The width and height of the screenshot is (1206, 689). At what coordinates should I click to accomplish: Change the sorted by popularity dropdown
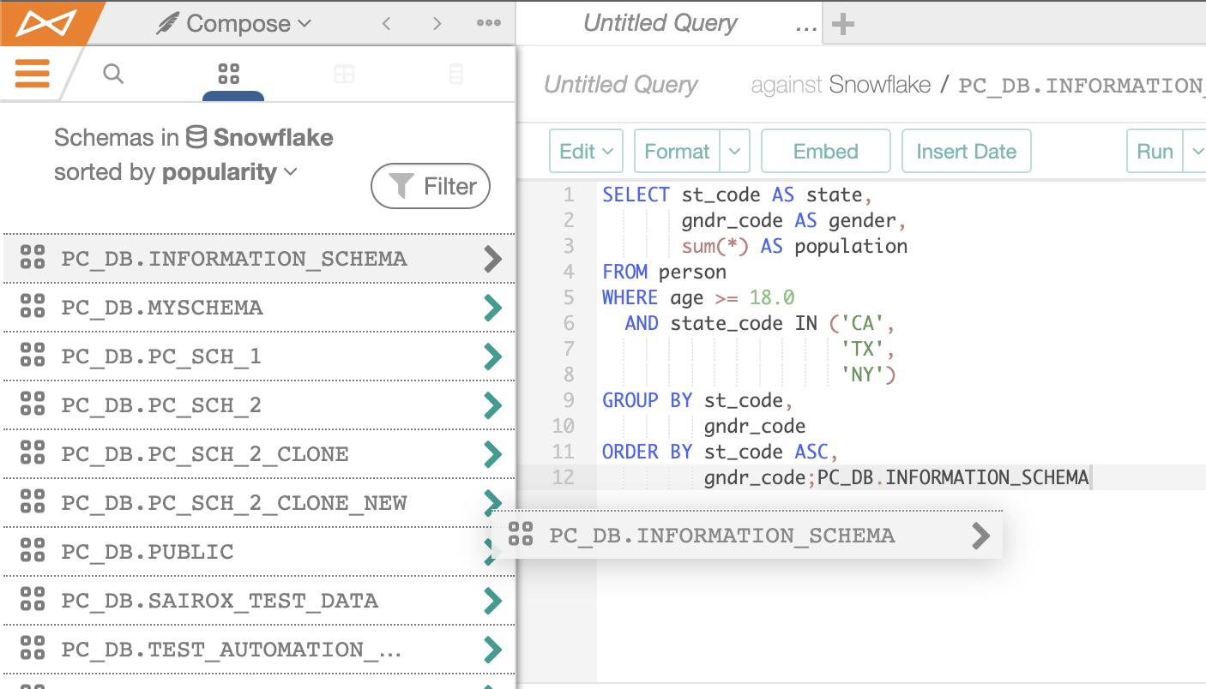[230, 172]
